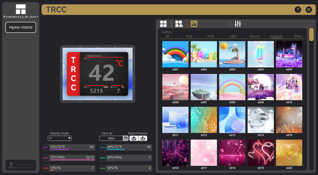Choose the e009 moon couple background
This screenshot has height=175, width=318.
[261, 87]
